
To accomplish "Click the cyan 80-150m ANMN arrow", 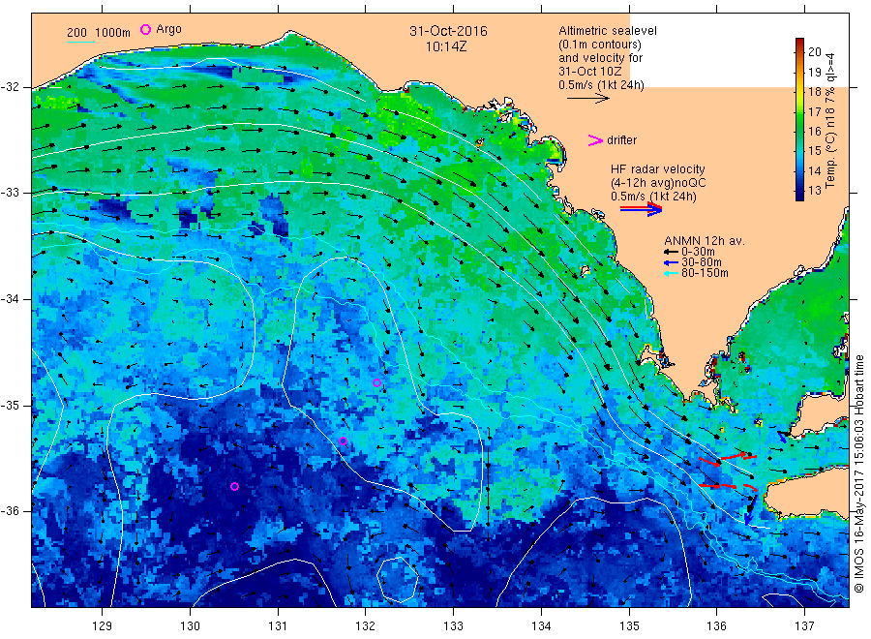I will (x=671, y=273).
